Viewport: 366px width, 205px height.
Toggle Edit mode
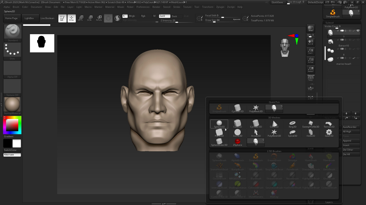point(62,18)
